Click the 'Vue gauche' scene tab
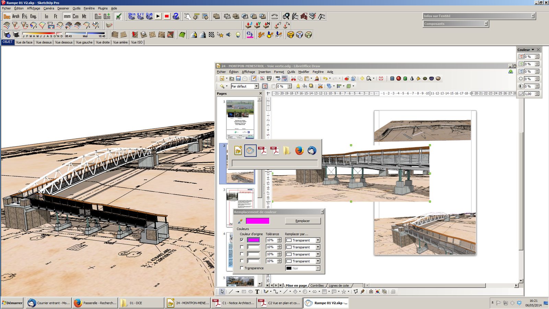The image size is (549, 309). pos(84,42)
